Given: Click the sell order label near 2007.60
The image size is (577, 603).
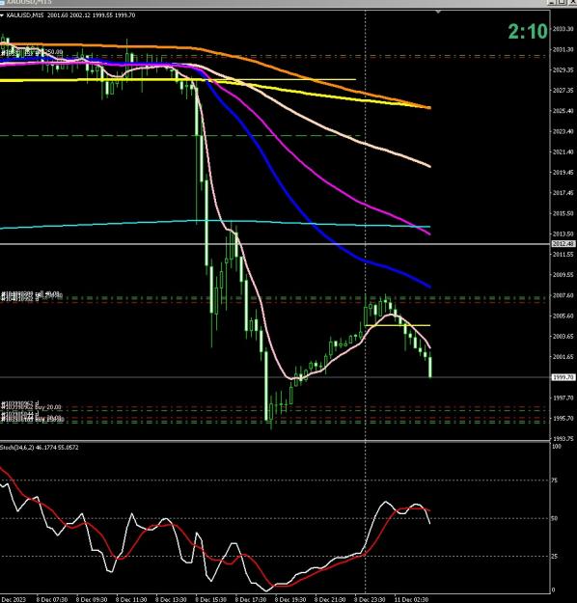Looking at the screenshot, I should pos(31,294).
